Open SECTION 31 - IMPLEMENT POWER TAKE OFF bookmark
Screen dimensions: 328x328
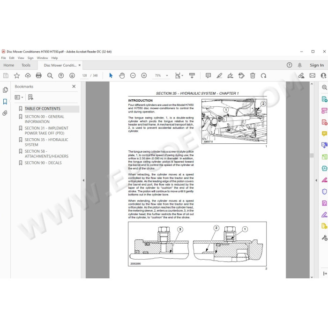46,131
